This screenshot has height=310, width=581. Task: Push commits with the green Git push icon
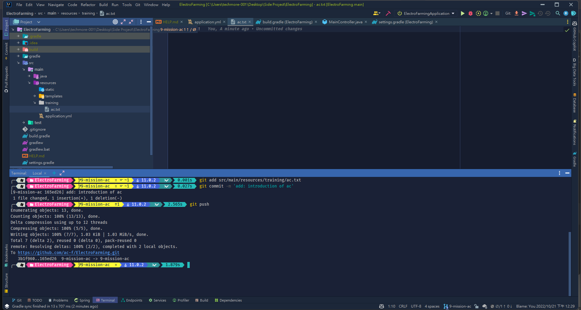[x=532, y=13]
